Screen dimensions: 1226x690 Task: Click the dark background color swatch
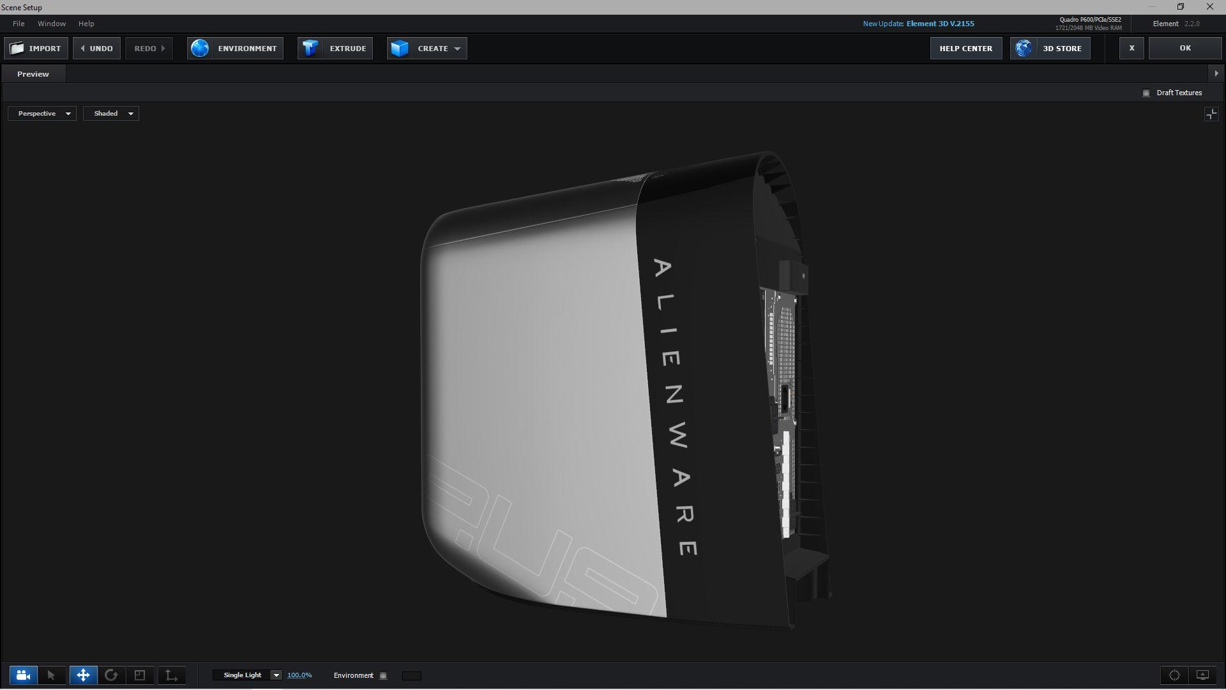412,676
